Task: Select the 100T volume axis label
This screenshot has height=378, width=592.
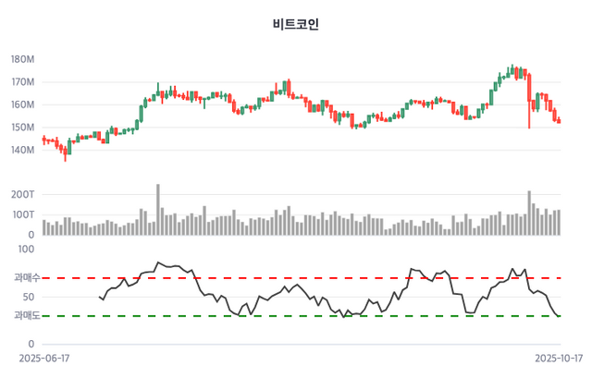Action: [22, 214]
